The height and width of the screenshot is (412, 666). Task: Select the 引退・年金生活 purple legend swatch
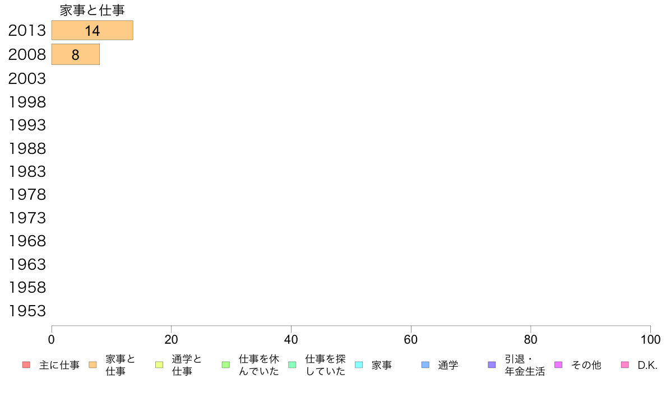pyautogui.click(x=492, y=365)
